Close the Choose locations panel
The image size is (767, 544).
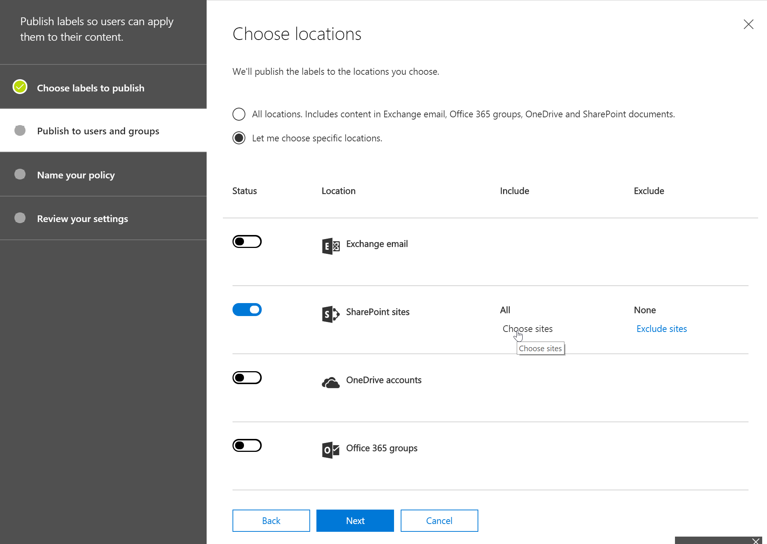[748, 24]
